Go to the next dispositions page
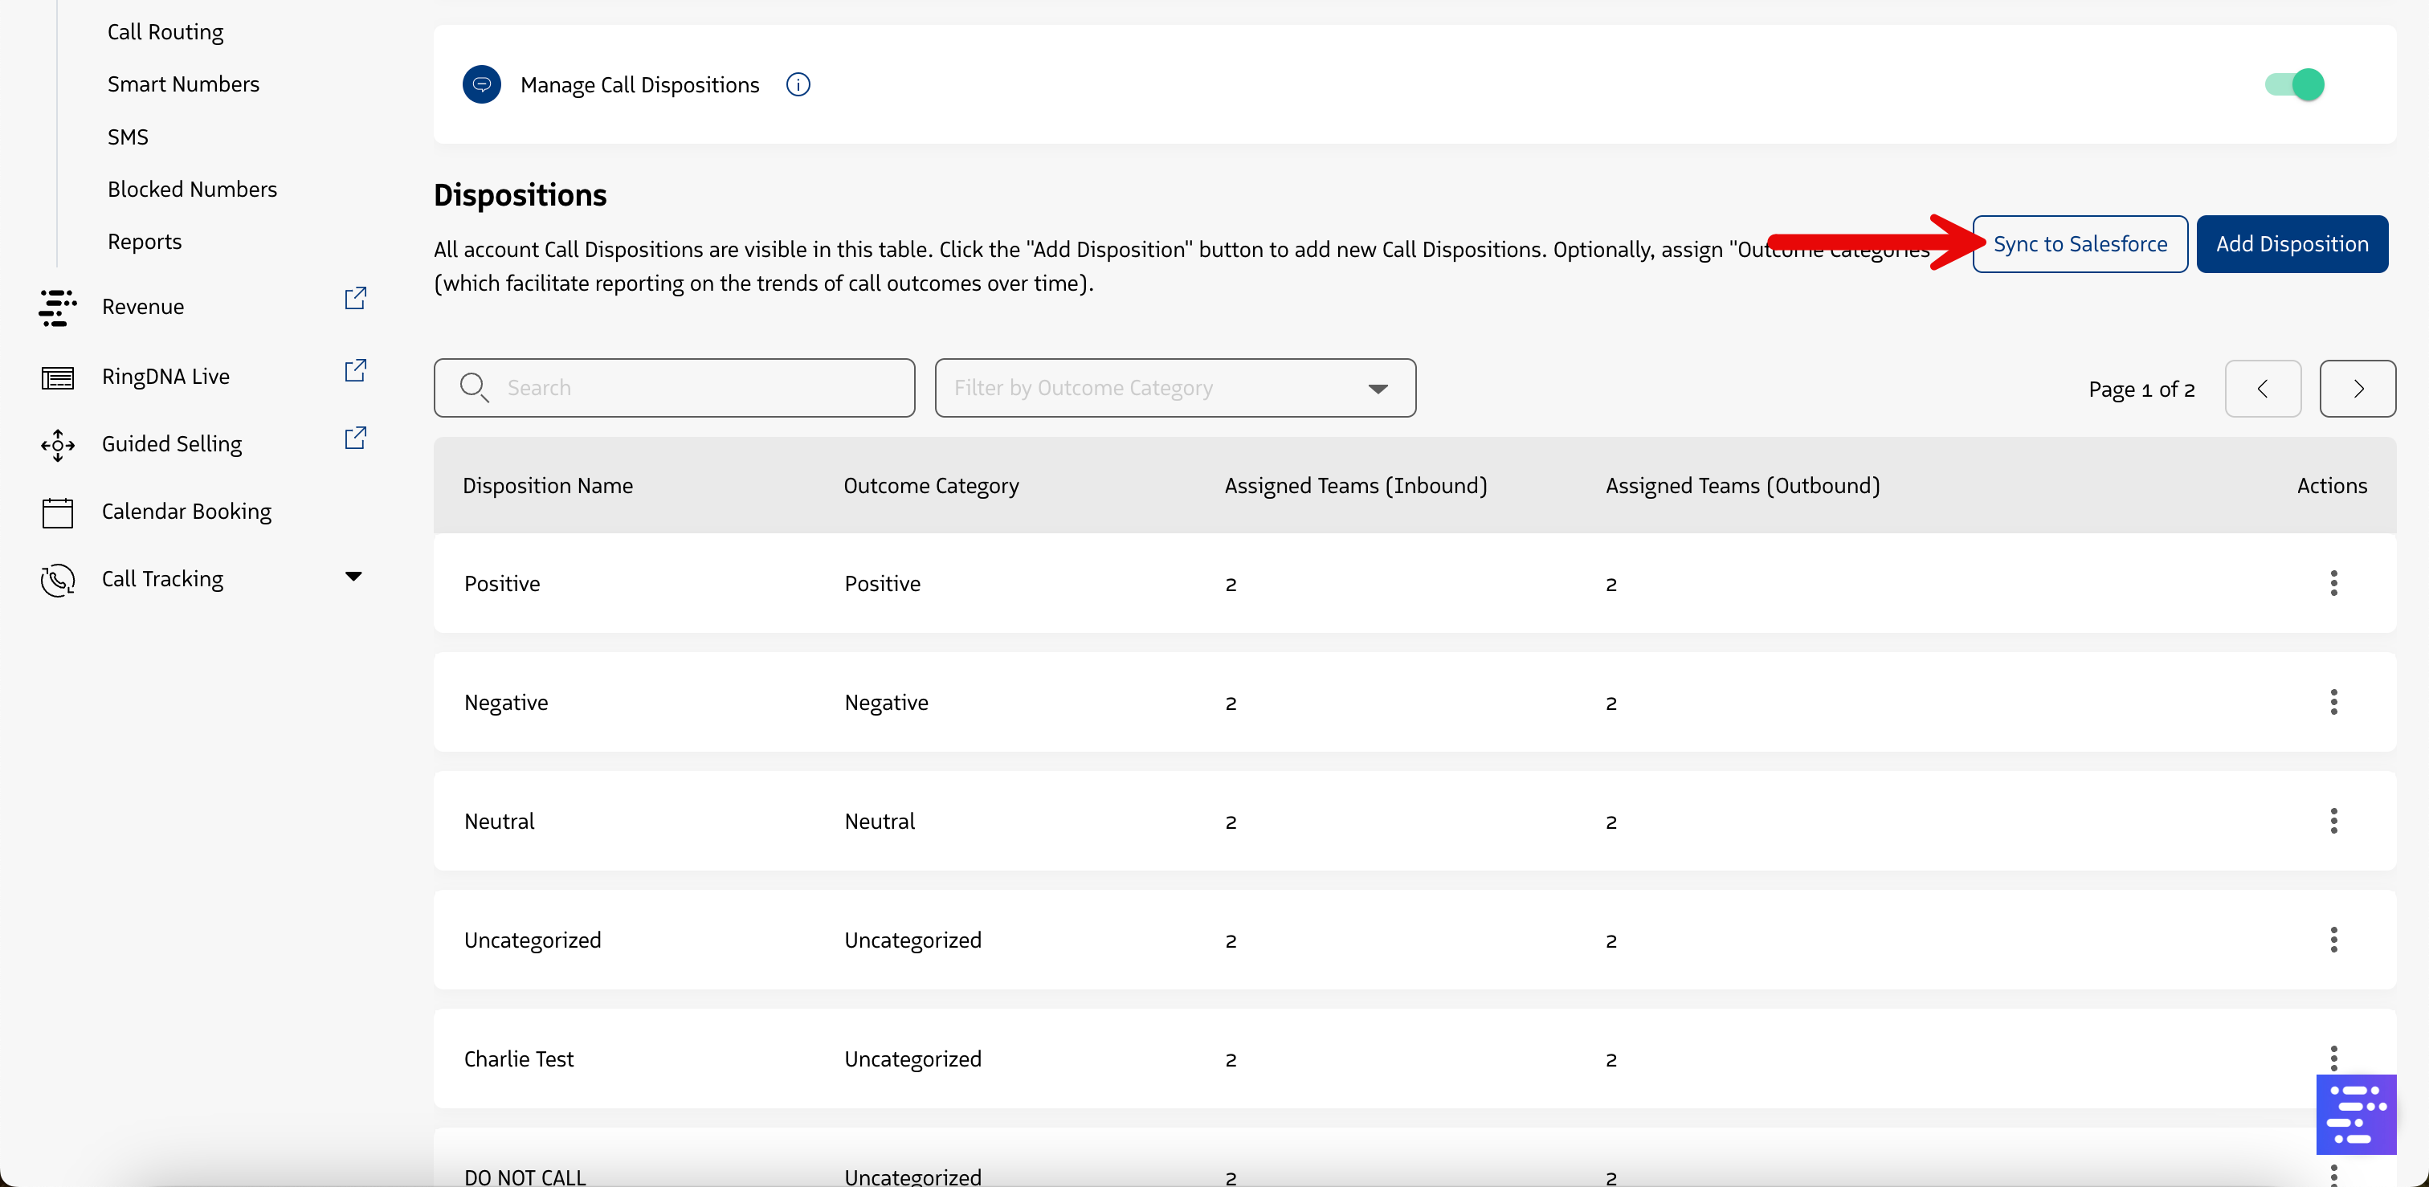2429x1187 pixels. point(2357,389)
